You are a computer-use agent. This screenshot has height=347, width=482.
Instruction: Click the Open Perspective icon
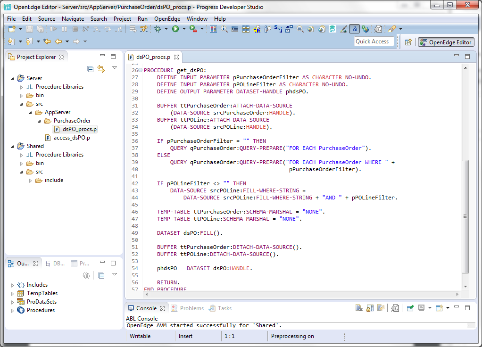(408, 42)
